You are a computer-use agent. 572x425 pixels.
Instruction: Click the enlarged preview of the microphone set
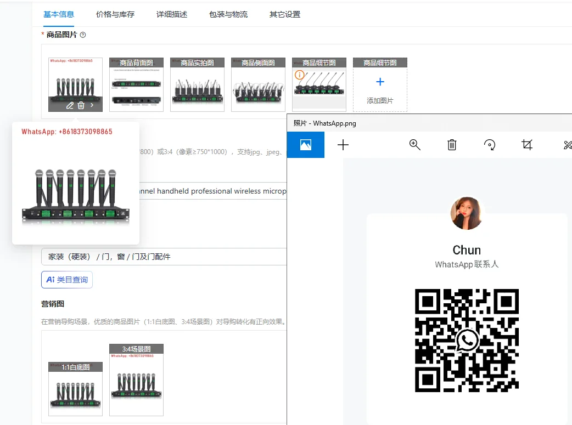(76, 183)
